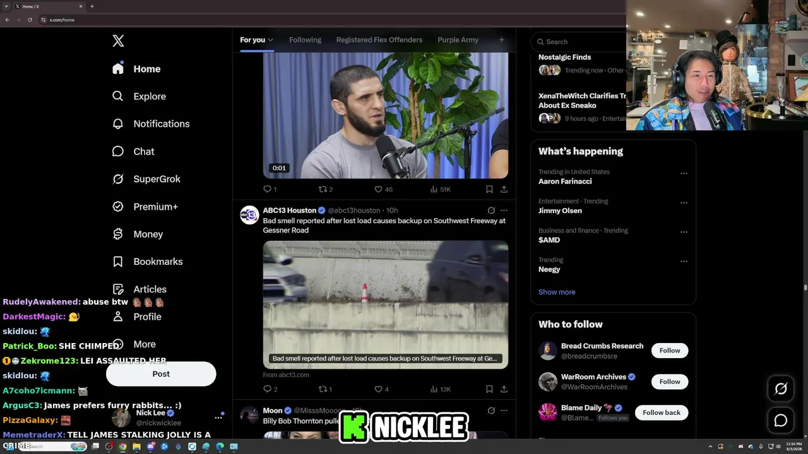Open the Southwest Freeway article thumbnail
This screenshot has width=808, height=454.
pos(386,304)
